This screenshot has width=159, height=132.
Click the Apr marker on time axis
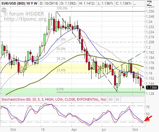74,130
